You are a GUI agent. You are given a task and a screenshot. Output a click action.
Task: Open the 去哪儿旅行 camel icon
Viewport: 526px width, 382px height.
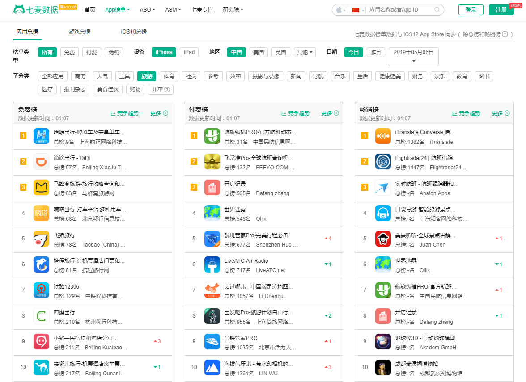(41, 367)
